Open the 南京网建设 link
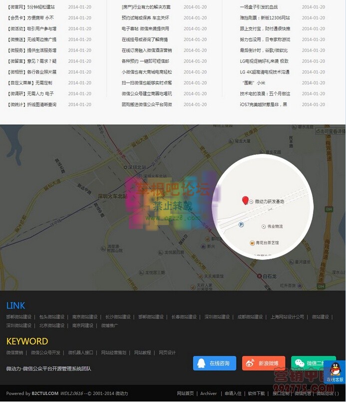The height and width of the screenshot is (402, 346). click(83, 326)
